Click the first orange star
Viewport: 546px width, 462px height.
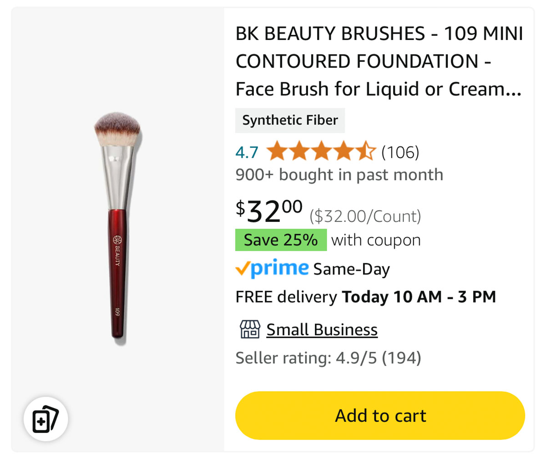click(x=277, y=151)
